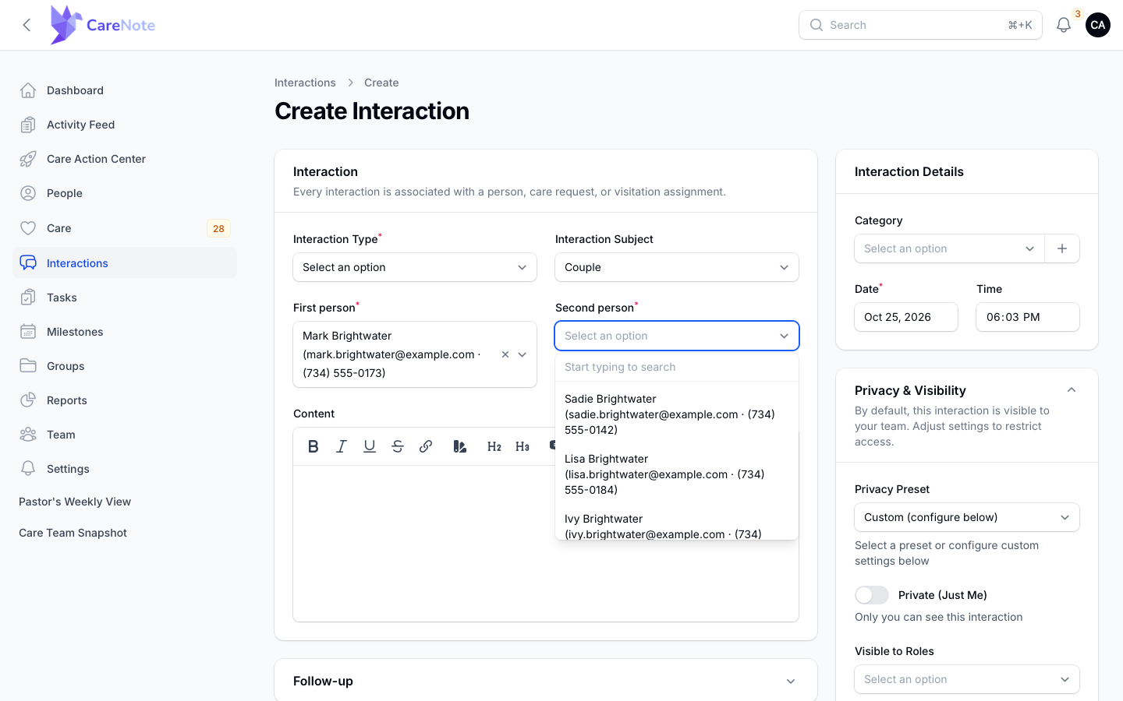Collapse the Privacy & Visibility section

pyautogui.click(x=1072, y=390)
